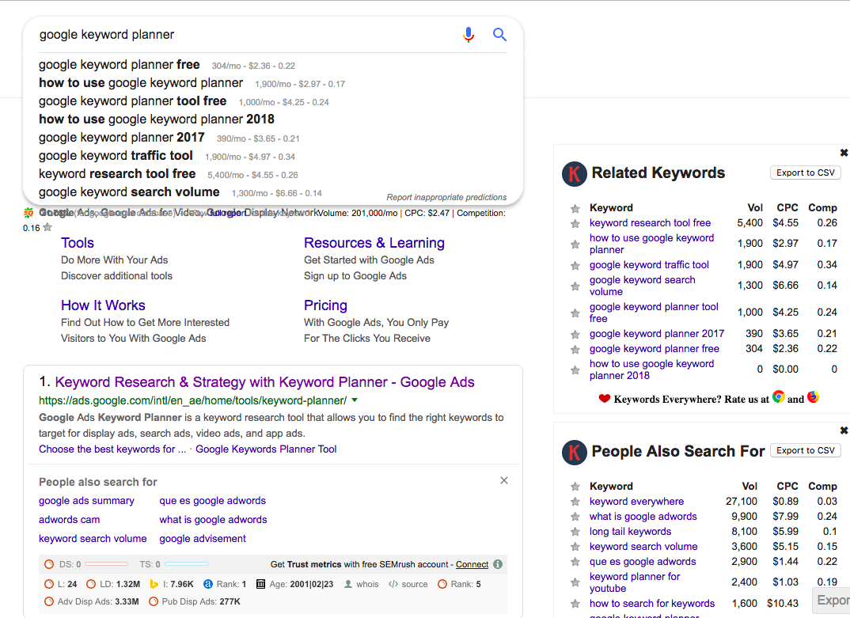
Task: Click 'Connect' SEMrush account link
Action: 472,564
